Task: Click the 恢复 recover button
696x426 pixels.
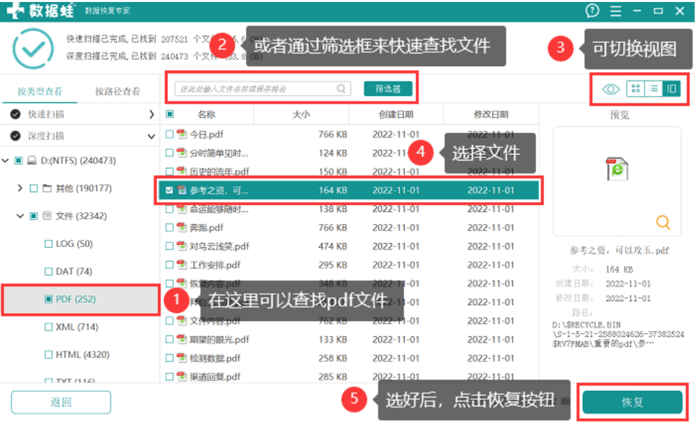Action: [x=632, y=402]
